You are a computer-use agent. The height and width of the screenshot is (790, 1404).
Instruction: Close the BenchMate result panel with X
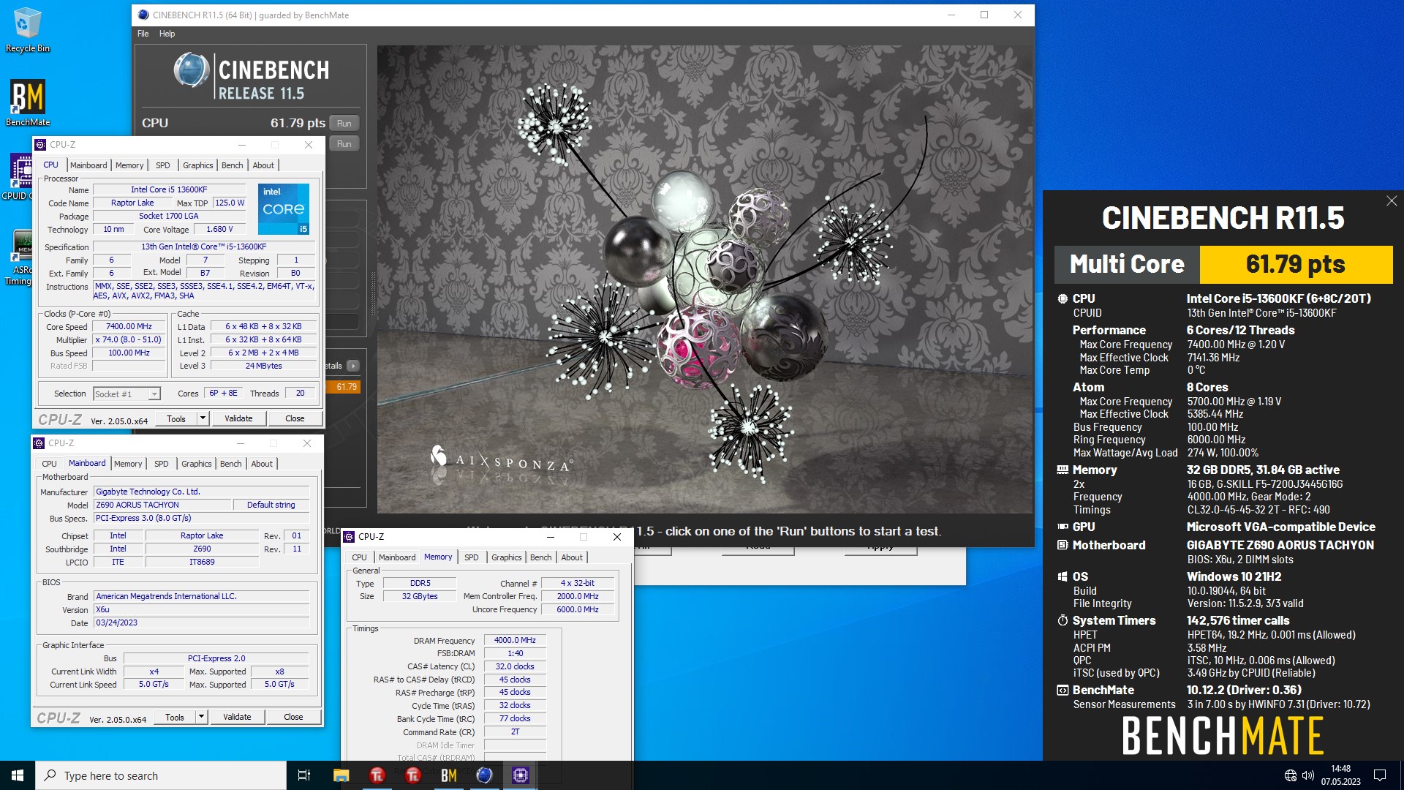(1392, 200)
